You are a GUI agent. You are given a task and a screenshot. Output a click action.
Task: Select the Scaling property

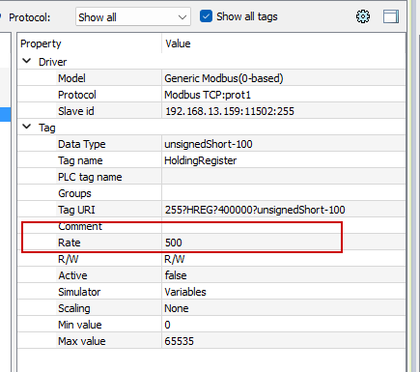coord(74,308)
